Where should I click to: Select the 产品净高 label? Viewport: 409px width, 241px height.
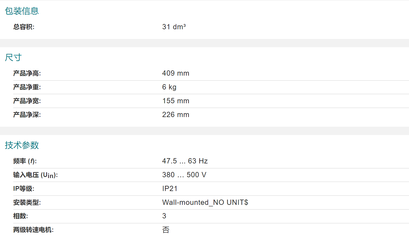click(x=27, y=73)
